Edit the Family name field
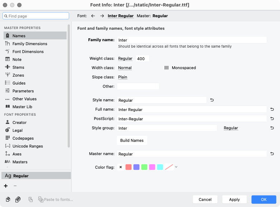Viewport: 280px width, 207px height. (192, 40)
